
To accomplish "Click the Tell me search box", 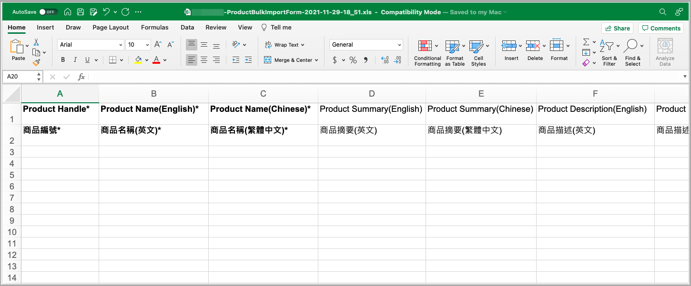I will coord(276,28).
